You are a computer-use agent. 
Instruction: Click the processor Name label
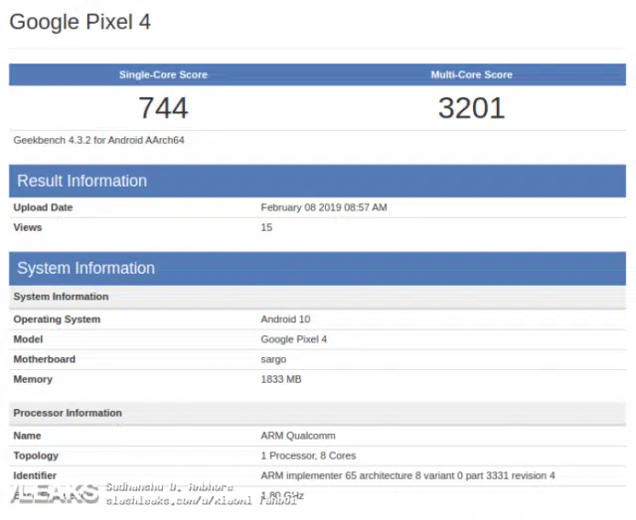27,436
